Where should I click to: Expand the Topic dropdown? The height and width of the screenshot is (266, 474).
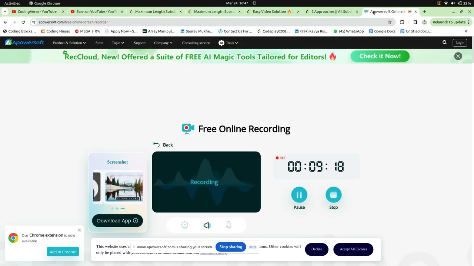[118, 43]
